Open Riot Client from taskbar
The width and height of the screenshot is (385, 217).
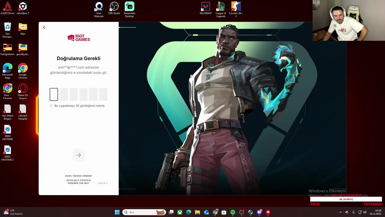click(x=268, y=212)
